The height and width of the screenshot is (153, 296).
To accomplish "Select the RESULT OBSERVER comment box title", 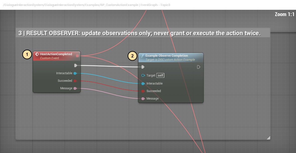I will click(139, 33).
